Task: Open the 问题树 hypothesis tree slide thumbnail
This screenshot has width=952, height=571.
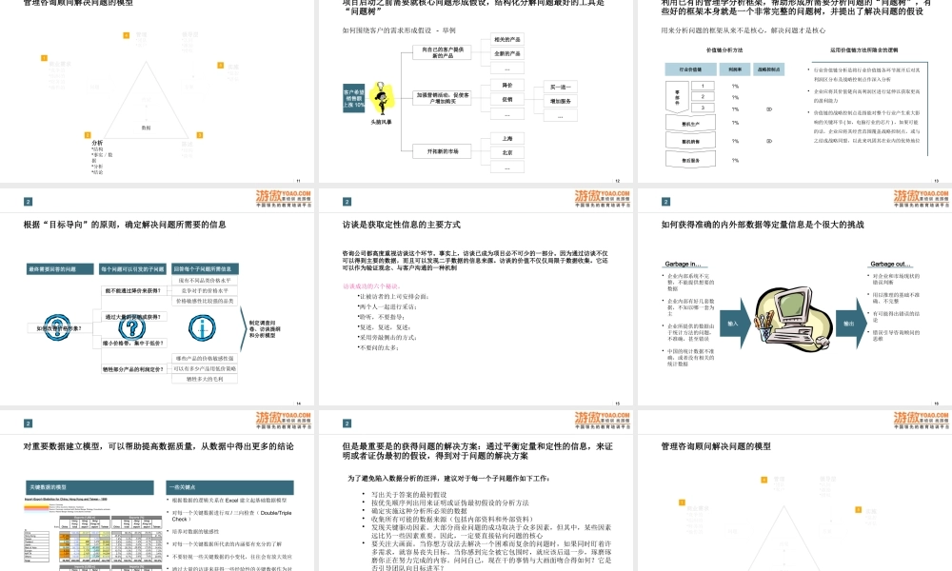Action: [475, 91]
